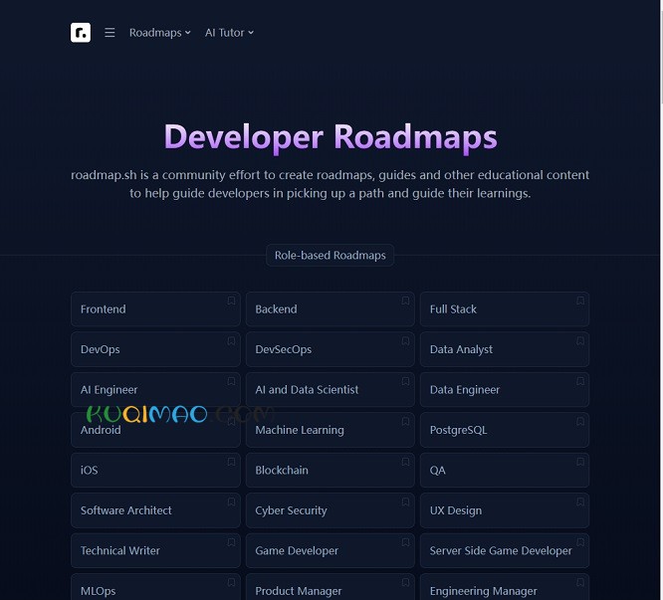The image size is (663, 600).
Task: Bookmark the AI Engineer roadmap
Action: pos(231,381)
